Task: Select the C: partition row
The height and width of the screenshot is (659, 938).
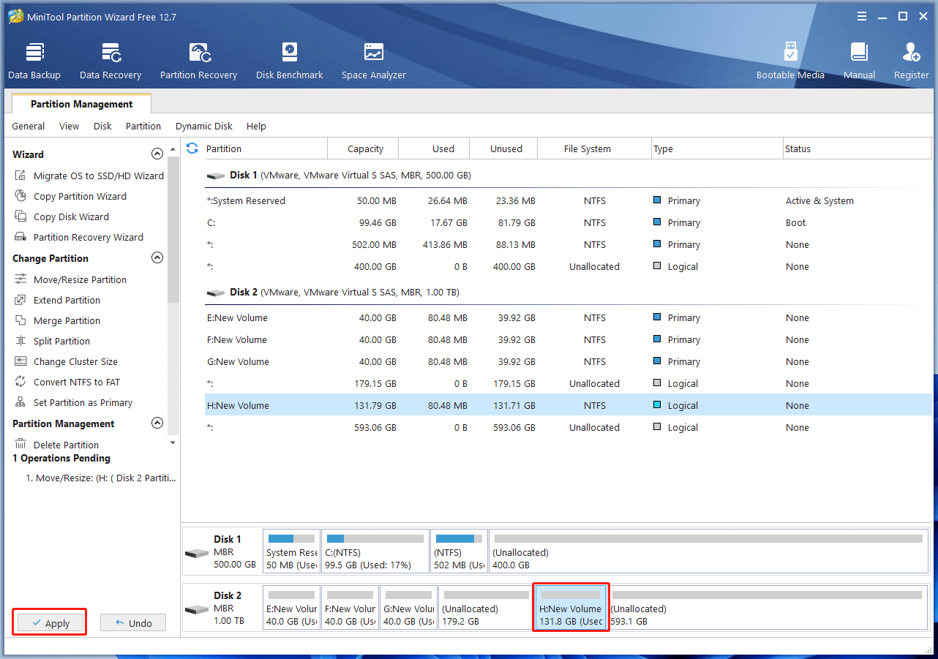Action: [x=569, y=222]
